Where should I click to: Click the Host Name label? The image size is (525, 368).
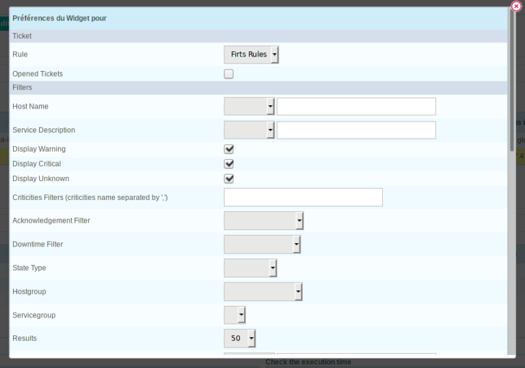pos(30,107)
